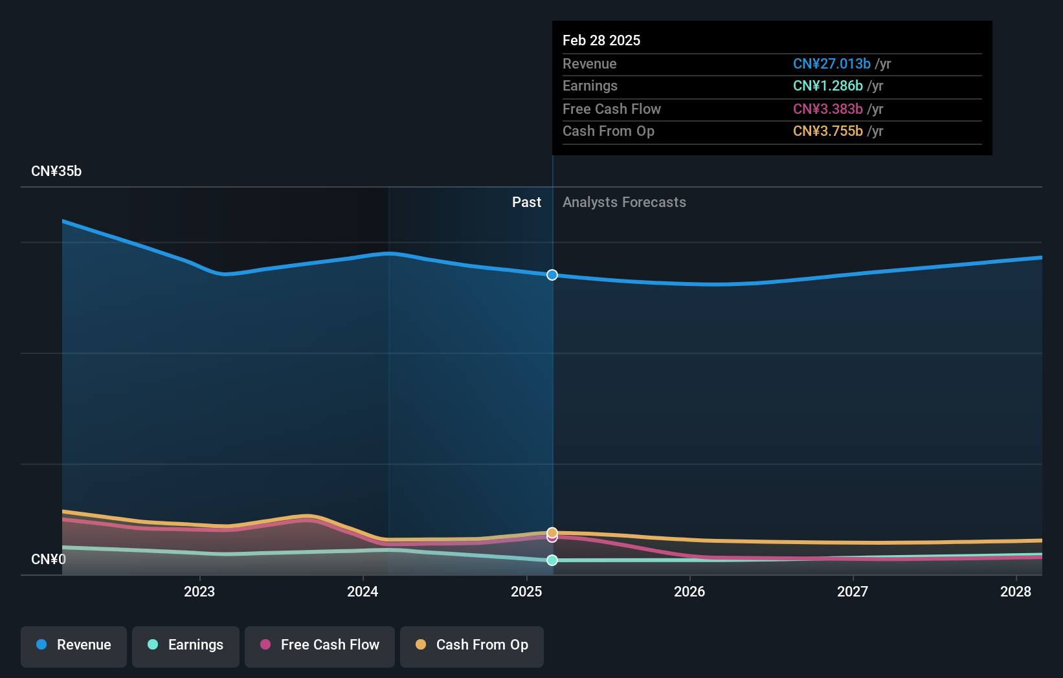
Task: Toggle the Revenue legend item
Action: pos(73,645)
